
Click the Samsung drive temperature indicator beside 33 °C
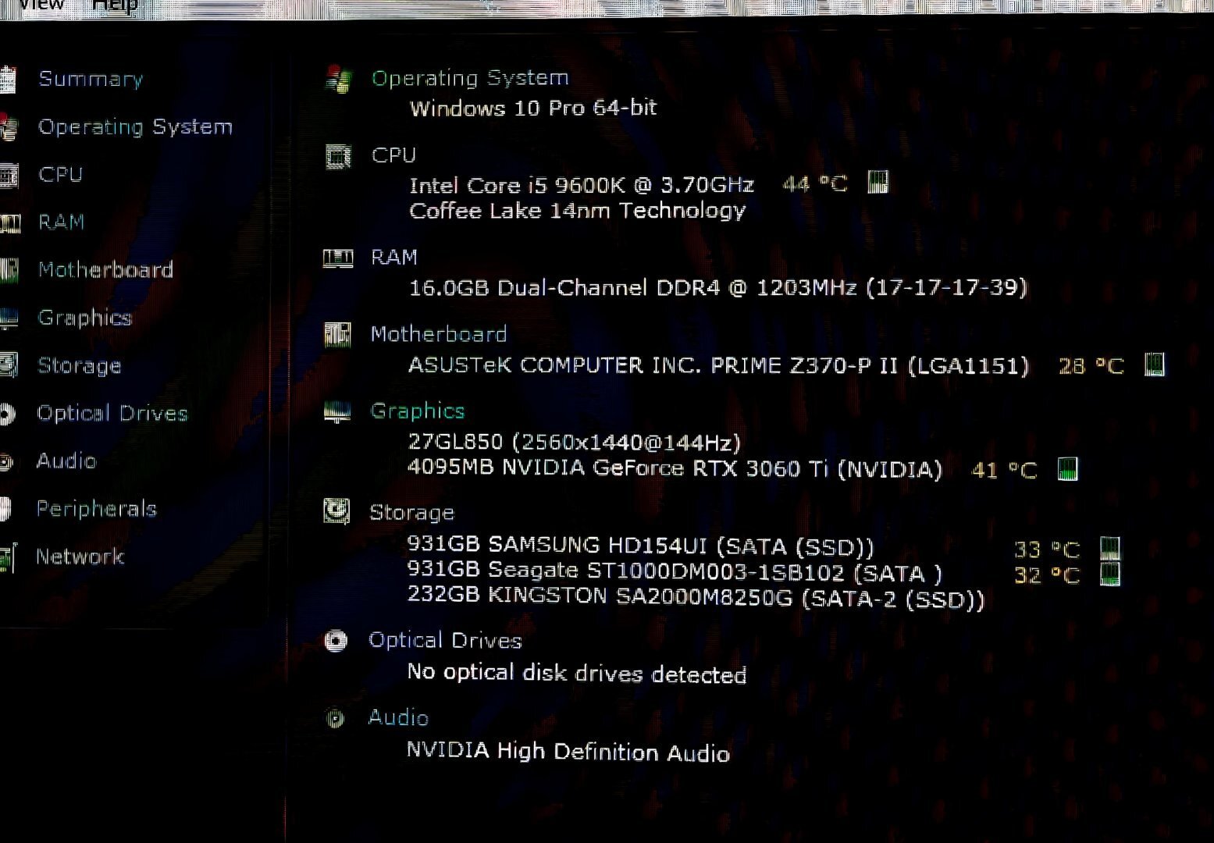click(x=1109, y=548)
